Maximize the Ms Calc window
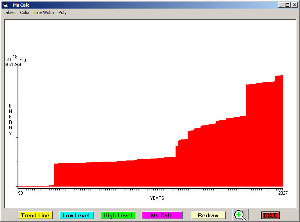 [x=288, y=5]
